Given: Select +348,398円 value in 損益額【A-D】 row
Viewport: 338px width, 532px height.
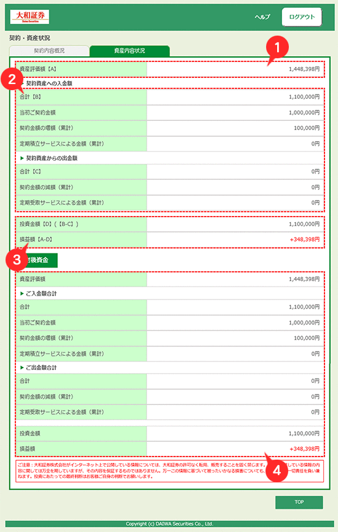Looking at the screenshot, I should coord(304,239).
